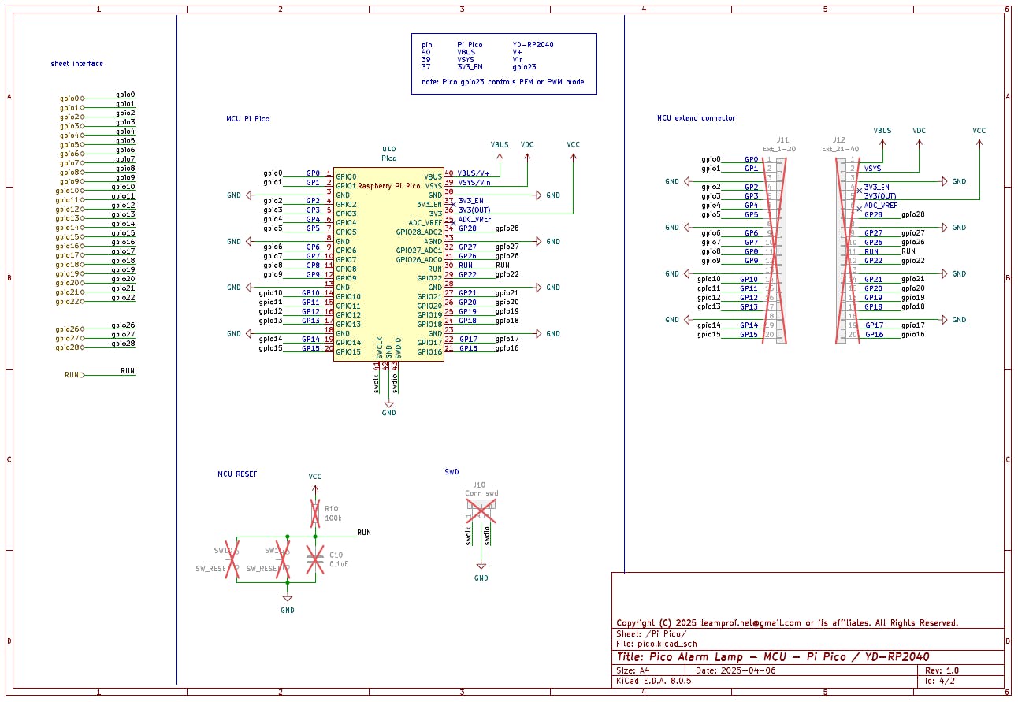The height and width of the screenshot is (702, 1018).
Task: Select the gpio22 hierarchical label under sheet interface
Action: pos(69,302)
